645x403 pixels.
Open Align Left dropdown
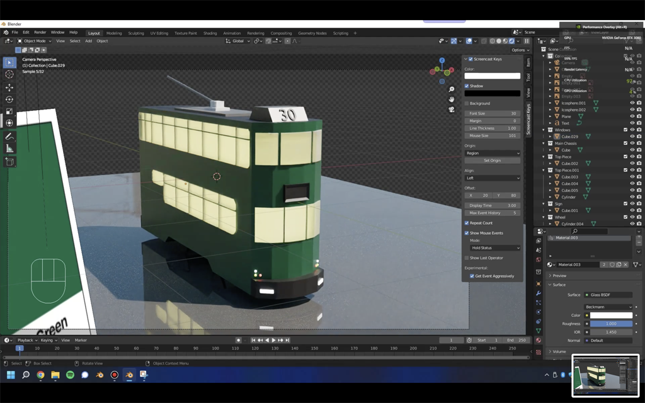[x=493, y=178]
